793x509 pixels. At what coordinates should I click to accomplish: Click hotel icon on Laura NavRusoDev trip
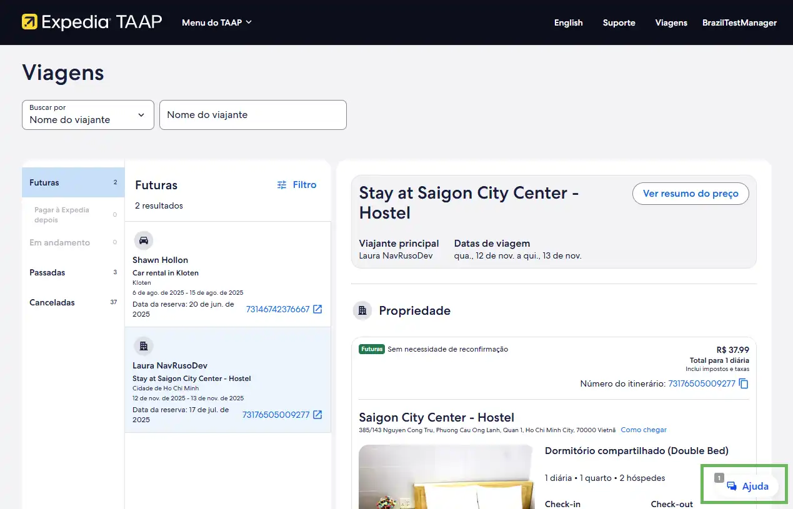click(144, 346)
